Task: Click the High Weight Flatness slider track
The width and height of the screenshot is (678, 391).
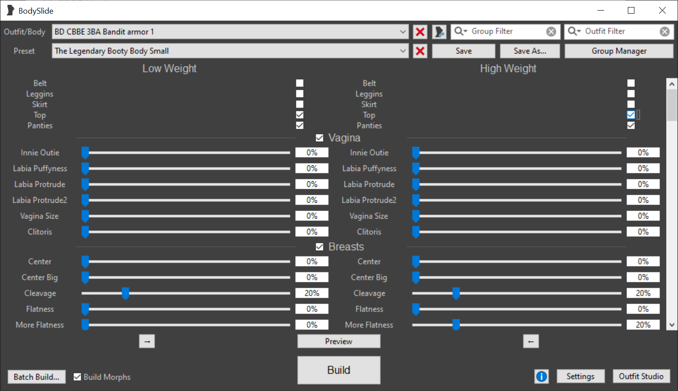Action: click(x=517, y=309)
